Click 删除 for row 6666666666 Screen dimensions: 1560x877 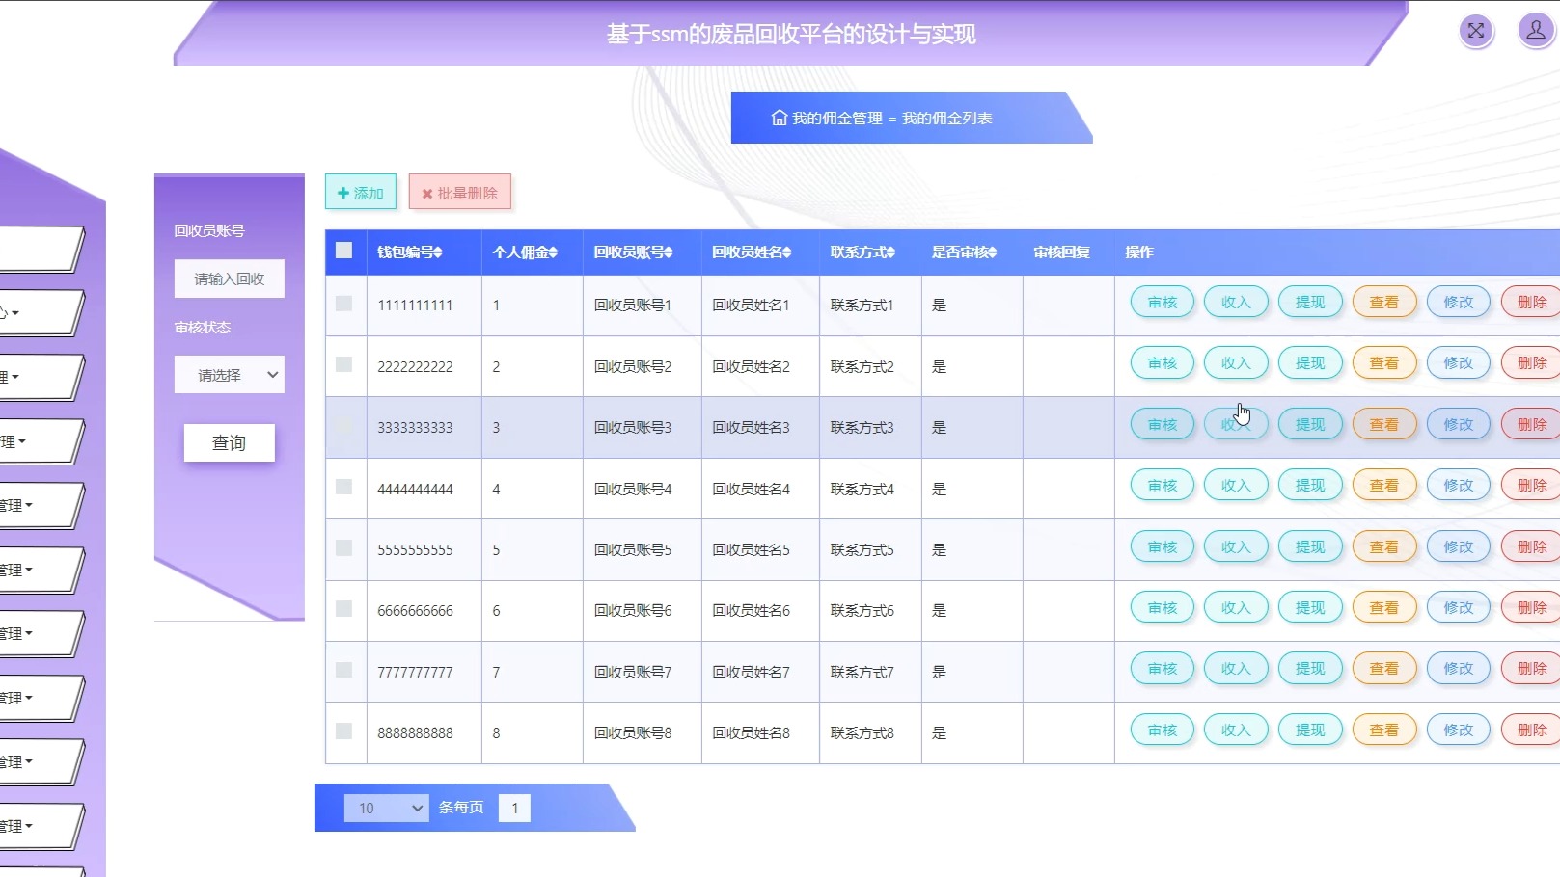1531,608
